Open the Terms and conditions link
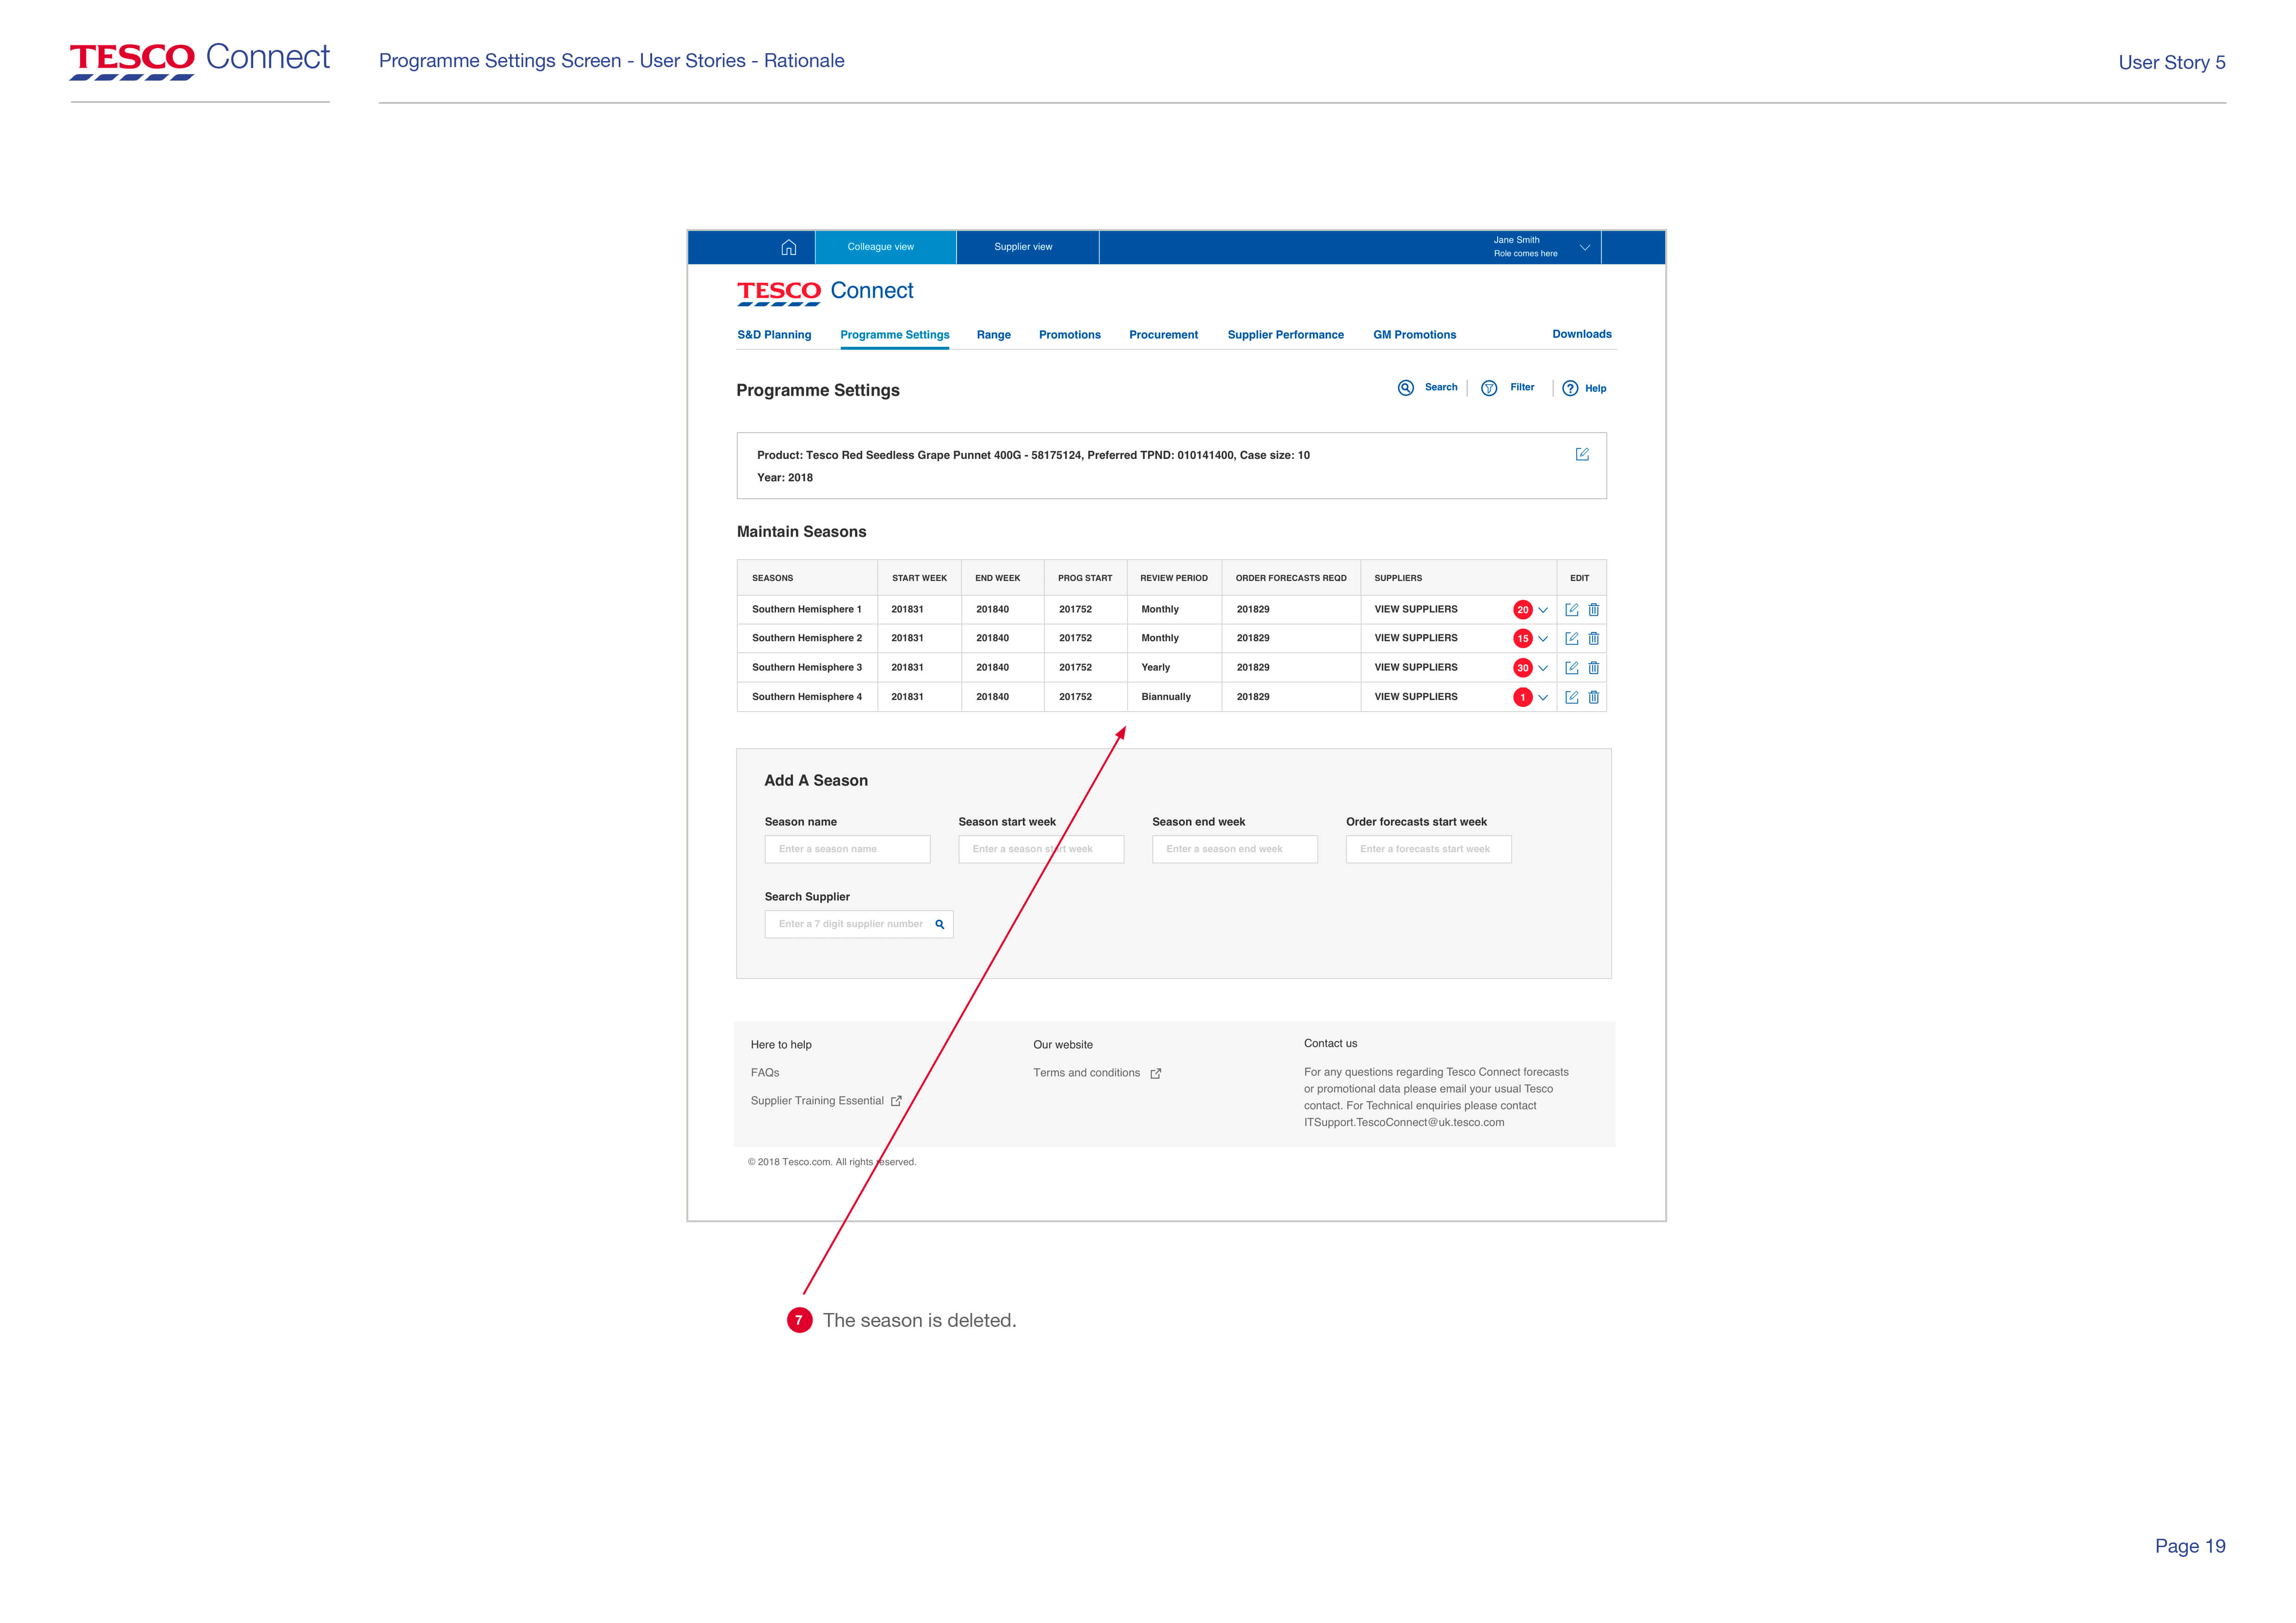 click(1086, 1073)
